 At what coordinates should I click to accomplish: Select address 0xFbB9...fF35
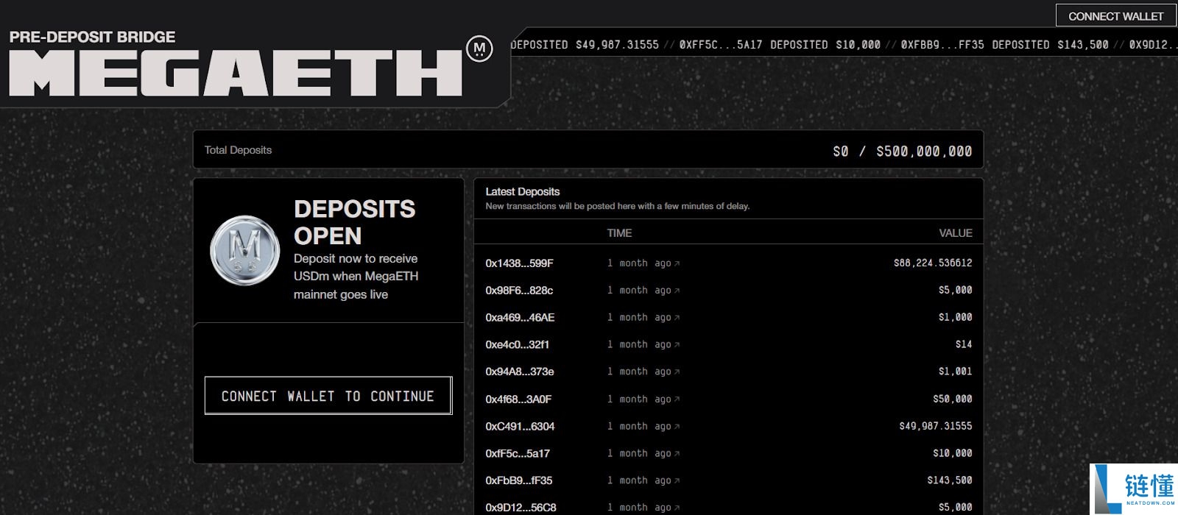[x=518, y=480]
